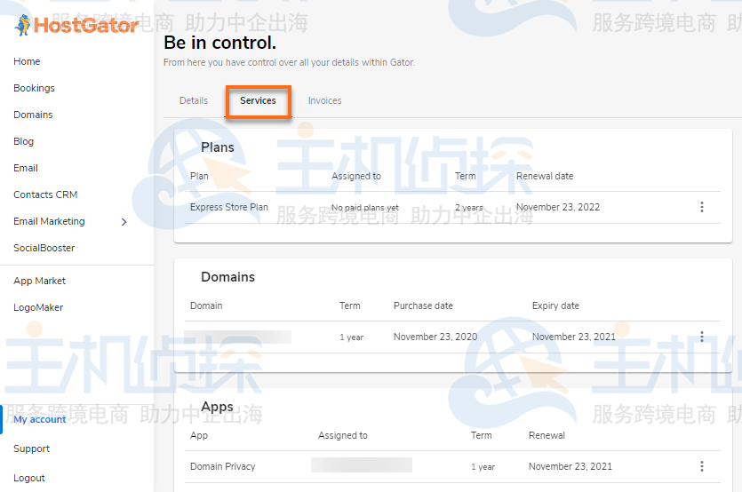Go to Home in the sidebar
The image size is (742, 492).
click(27, 61)
